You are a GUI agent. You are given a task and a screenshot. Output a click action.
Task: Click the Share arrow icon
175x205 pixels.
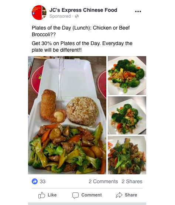click(x=119, y=195)
